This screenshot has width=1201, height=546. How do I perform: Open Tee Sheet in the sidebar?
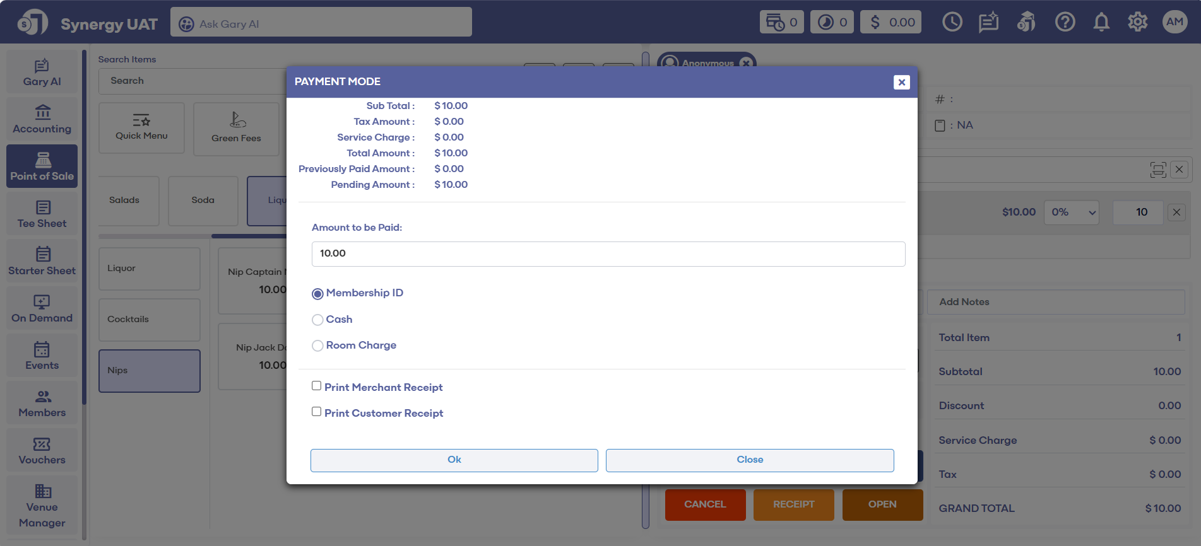pyautogui.click(x=42, y=214)
